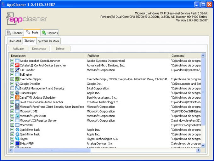Click the AppCleaner title bar icon
Image resolution: width=214 pixels, height=161 pixels.
(x=3, y=4)
